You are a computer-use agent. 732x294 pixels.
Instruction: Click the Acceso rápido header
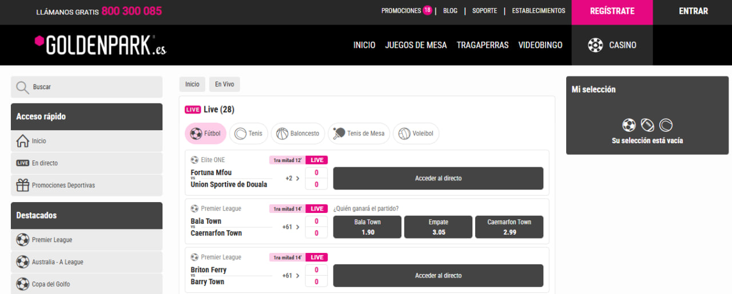pos(86,116)
